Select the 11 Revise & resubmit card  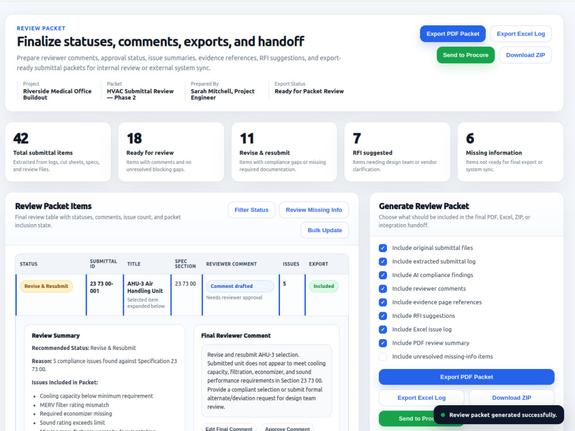pyautogui.click(x=284, y=152)
